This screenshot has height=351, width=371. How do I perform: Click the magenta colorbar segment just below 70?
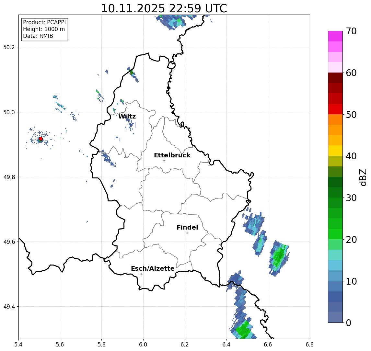[335, 36]
